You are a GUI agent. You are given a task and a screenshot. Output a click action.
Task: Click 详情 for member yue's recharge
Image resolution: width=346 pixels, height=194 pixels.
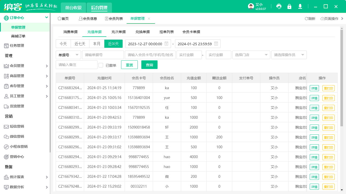(x=314, y=98)
